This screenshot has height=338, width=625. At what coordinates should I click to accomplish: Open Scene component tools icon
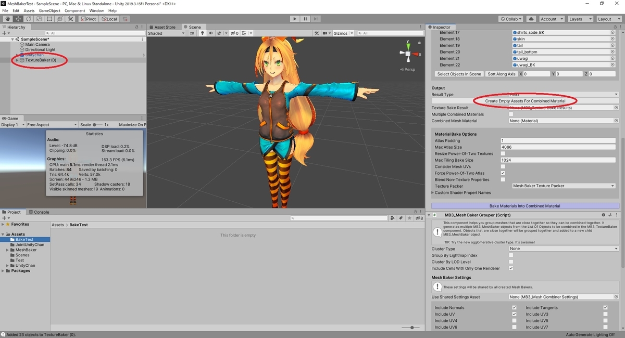pos(317,33)
